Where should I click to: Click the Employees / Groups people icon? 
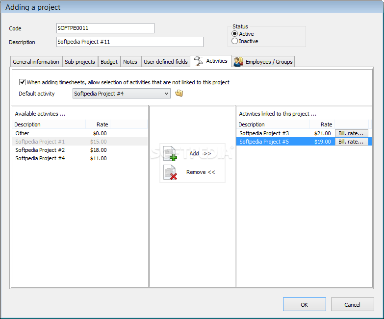pyautogui.click(x=238, y=62)
